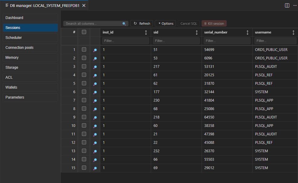Focus the inst_id Filter field
This screenshot has width=298, height=183.
(125, 41)
